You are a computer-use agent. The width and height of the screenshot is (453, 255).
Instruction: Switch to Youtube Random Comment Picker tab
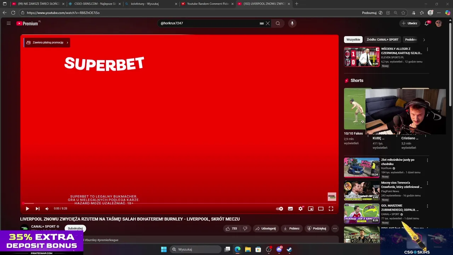(x=207, y=4)
